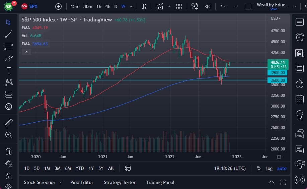
Task: Open the alerts clock icon
Action: click(x=300, y=37)
